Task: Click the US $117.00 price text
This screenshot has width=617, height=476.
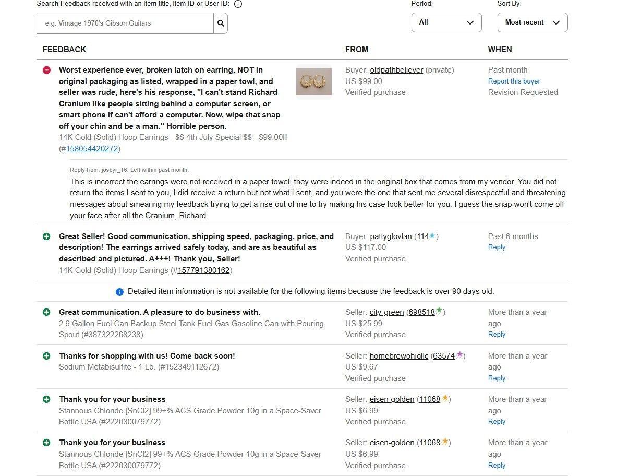Action: click(x=366, y=247)
